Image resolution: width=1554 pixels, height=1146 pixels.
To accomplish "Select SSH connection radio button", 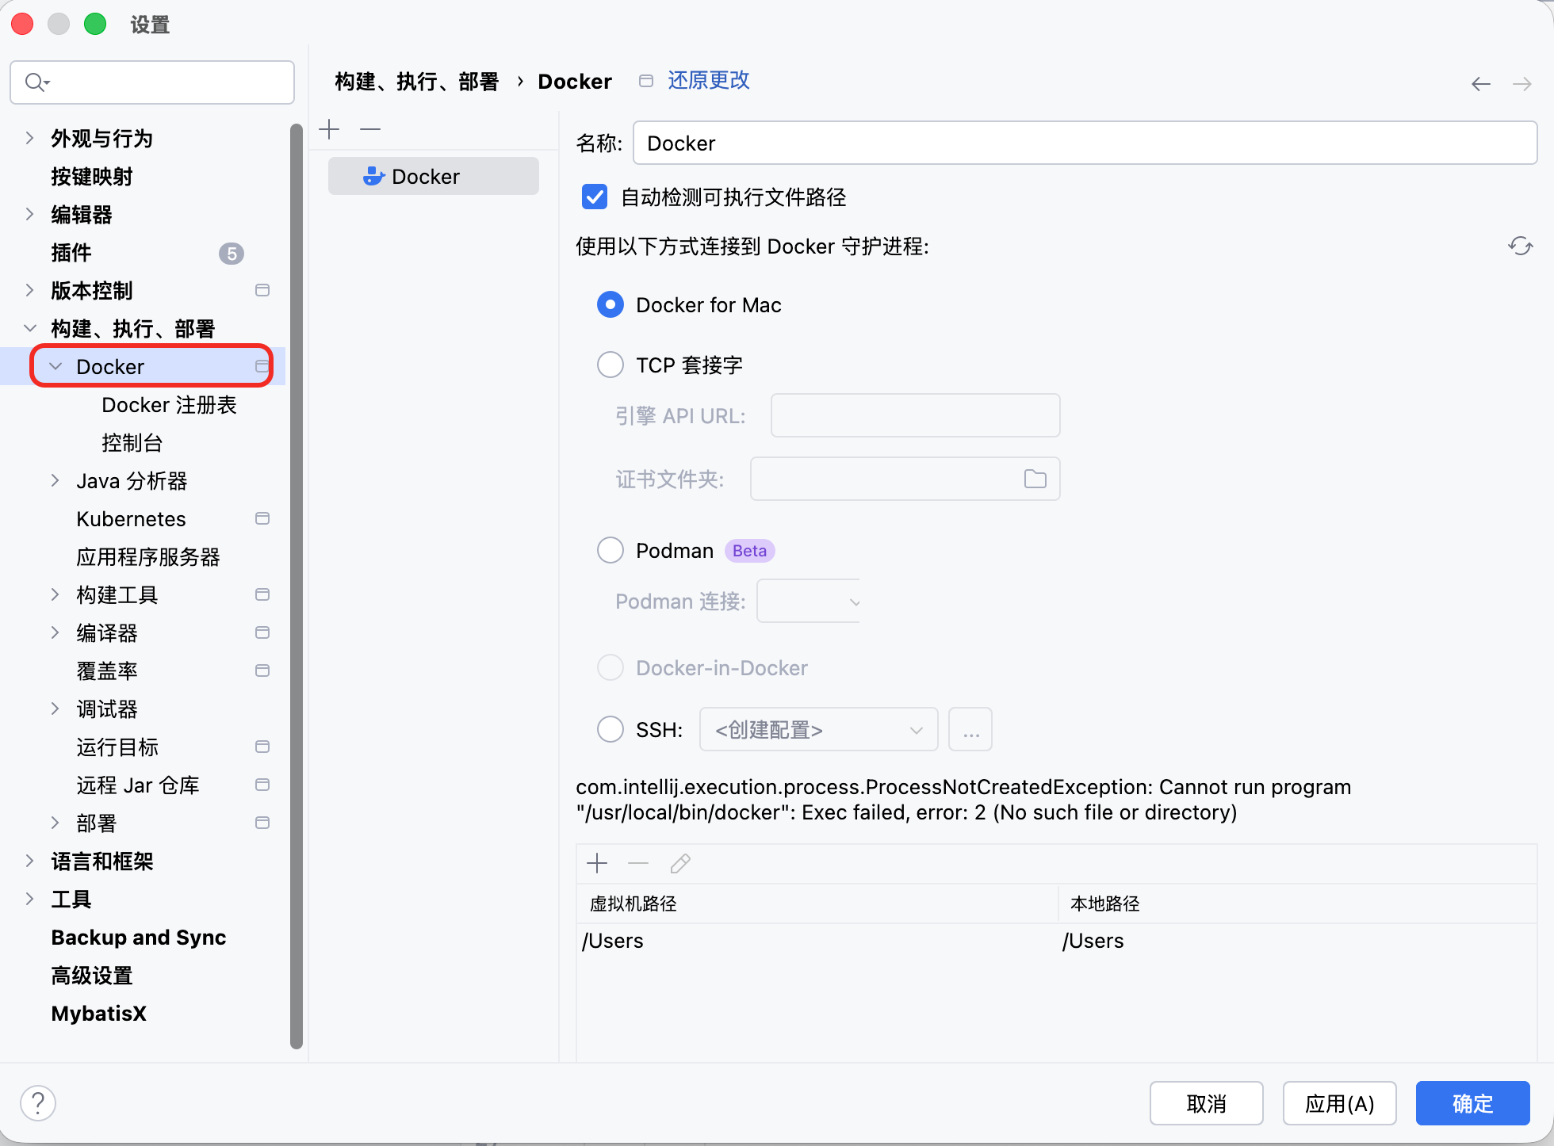I will [610, 729].
